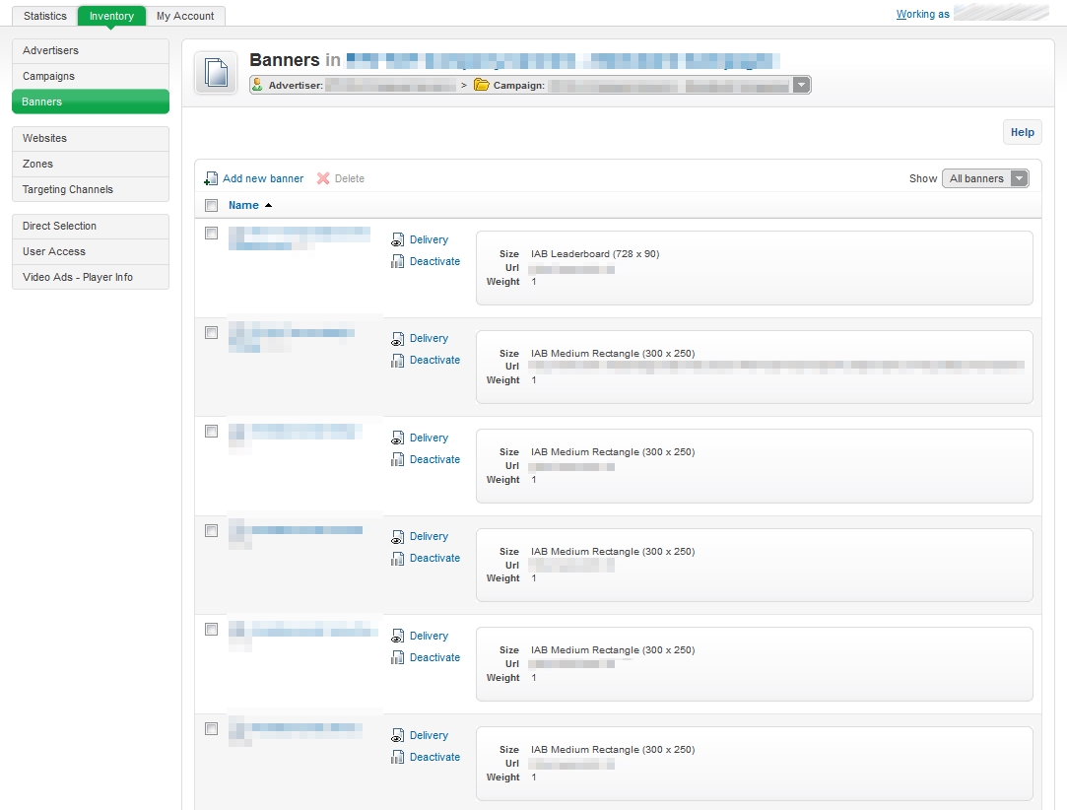Click the red Delete X icon
1067x810 pixels.
click(323, 179)
